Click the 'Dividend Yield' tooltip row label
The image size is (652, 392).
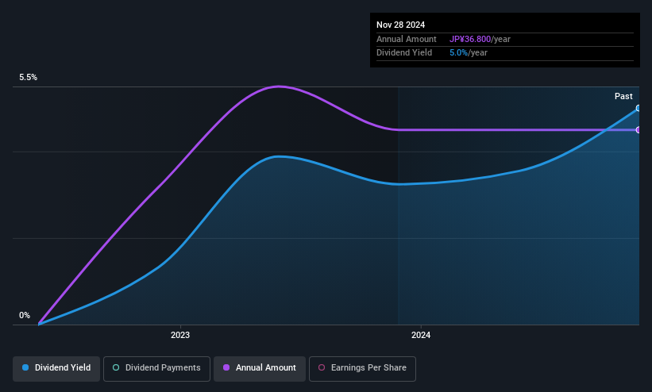(x=404, y=53)
